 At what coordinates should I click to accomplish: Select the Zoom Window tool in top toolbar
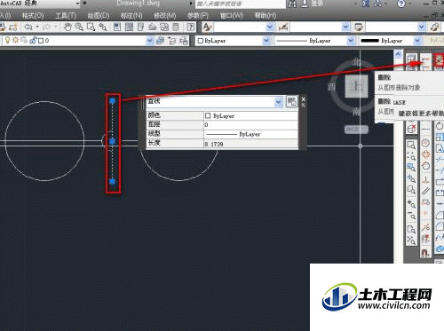point(91,28)
